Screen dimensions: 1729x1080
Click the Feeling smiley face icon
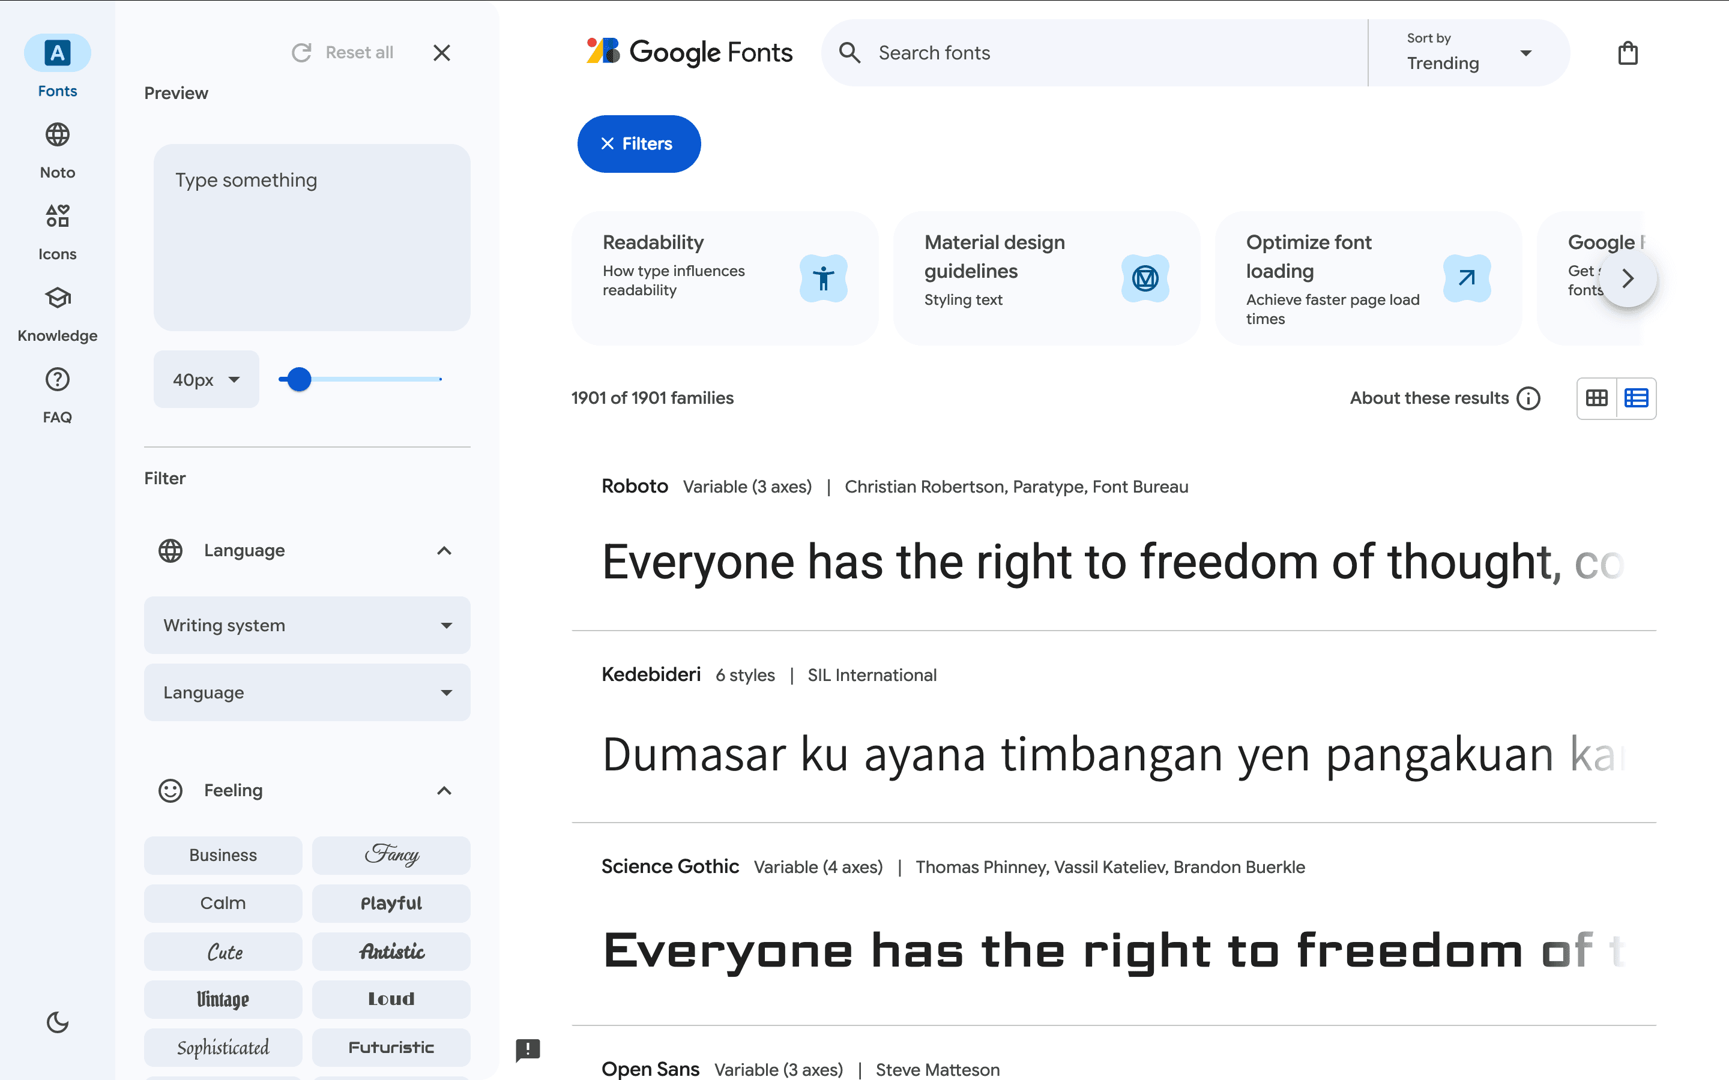170,791
